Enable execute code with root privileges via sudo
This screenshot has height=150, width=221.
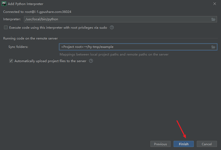6,28
